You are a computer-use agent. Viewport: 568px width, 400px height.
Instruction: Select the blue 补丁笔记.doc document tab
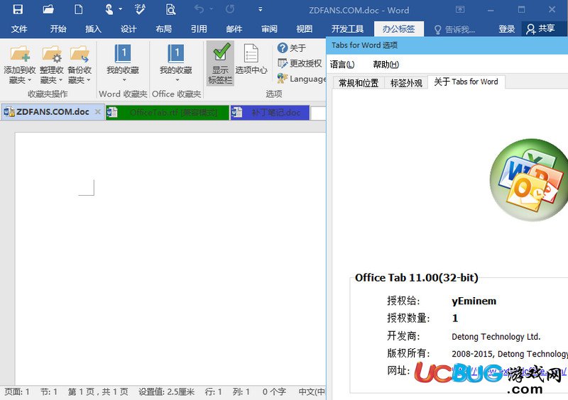pyautogui.click(x=270, y=113)
